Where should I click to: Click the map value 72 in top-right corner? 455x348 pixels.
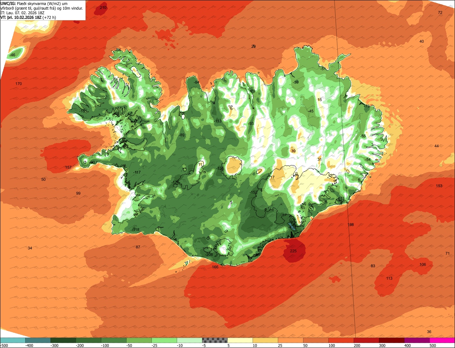(440, 12)
